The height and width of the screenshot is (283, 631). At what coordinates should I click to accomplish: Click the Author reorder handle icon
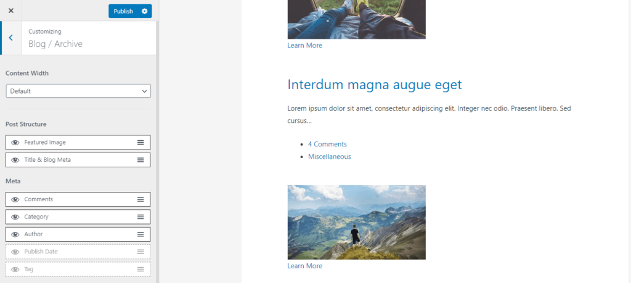140,234
